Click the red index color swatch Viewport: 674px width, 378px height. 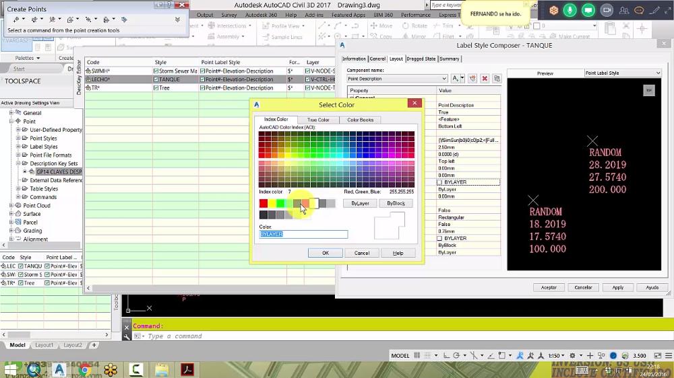(264, 203)
